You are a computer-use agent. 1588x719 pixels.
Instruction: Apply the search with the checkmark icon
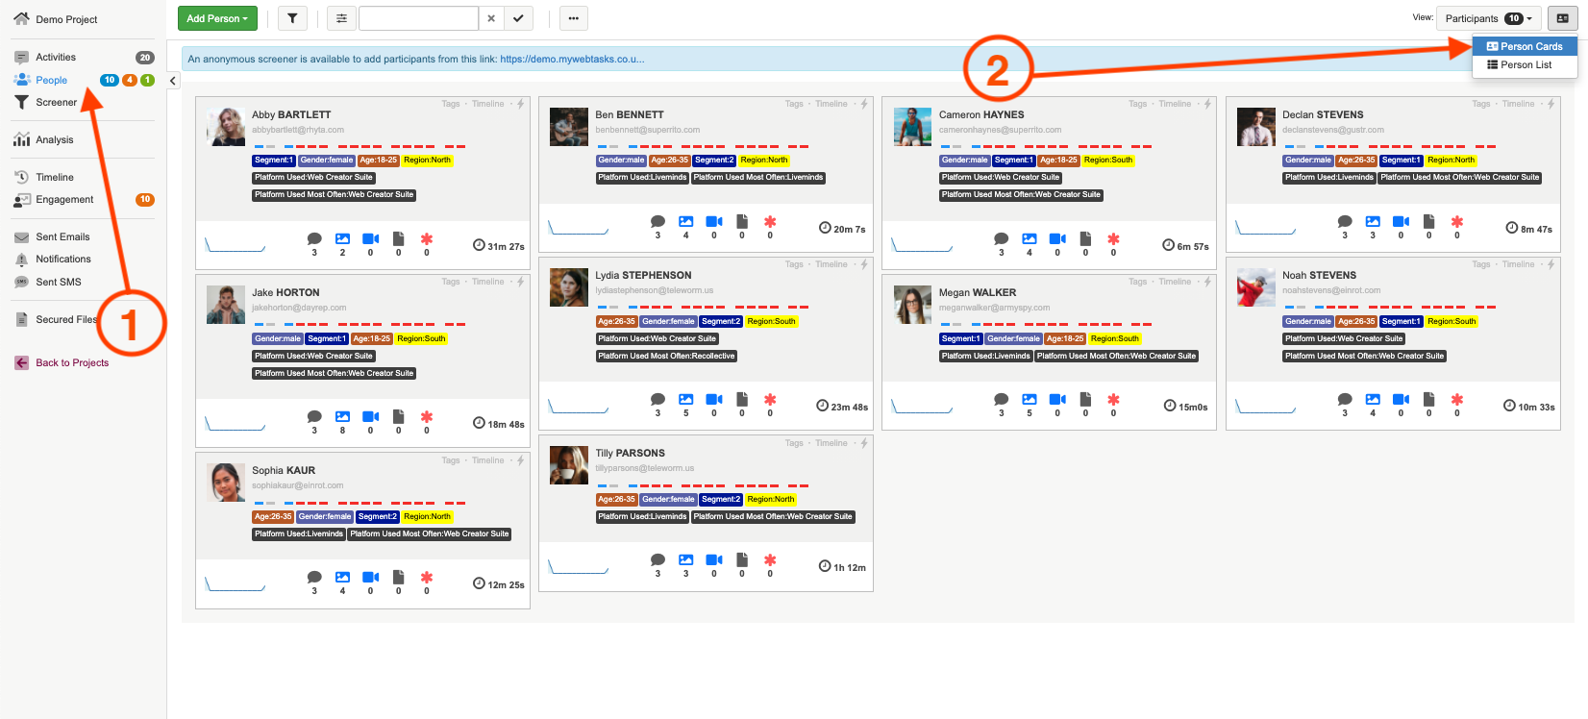[518, 18]
